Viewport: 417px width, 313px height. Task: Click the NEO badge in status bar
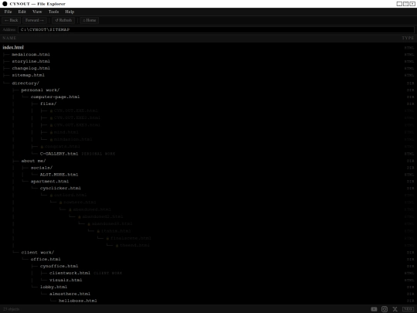click(408, 309)
